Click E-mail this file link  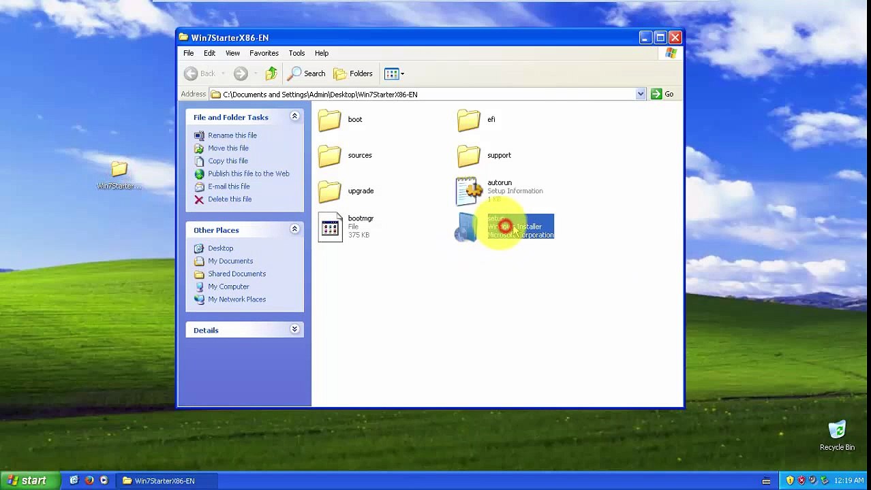click(x=229, y=186)
